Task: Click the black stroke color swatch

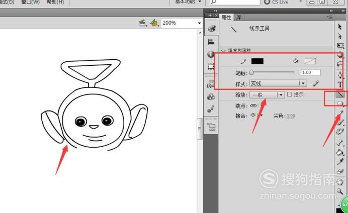Action: coord(257,61)
